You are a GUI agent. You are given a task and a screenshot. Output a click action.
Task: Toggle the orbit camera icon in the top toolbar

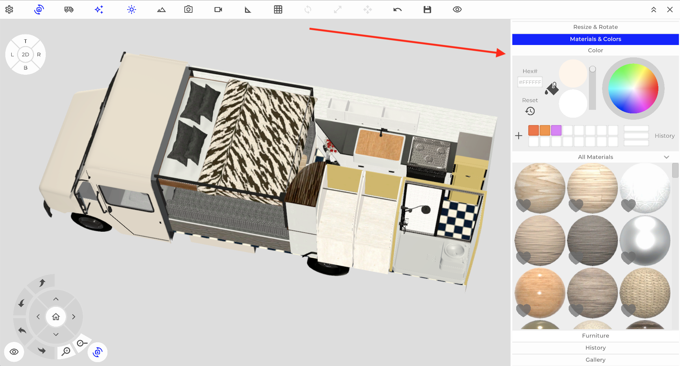[39, 10]
